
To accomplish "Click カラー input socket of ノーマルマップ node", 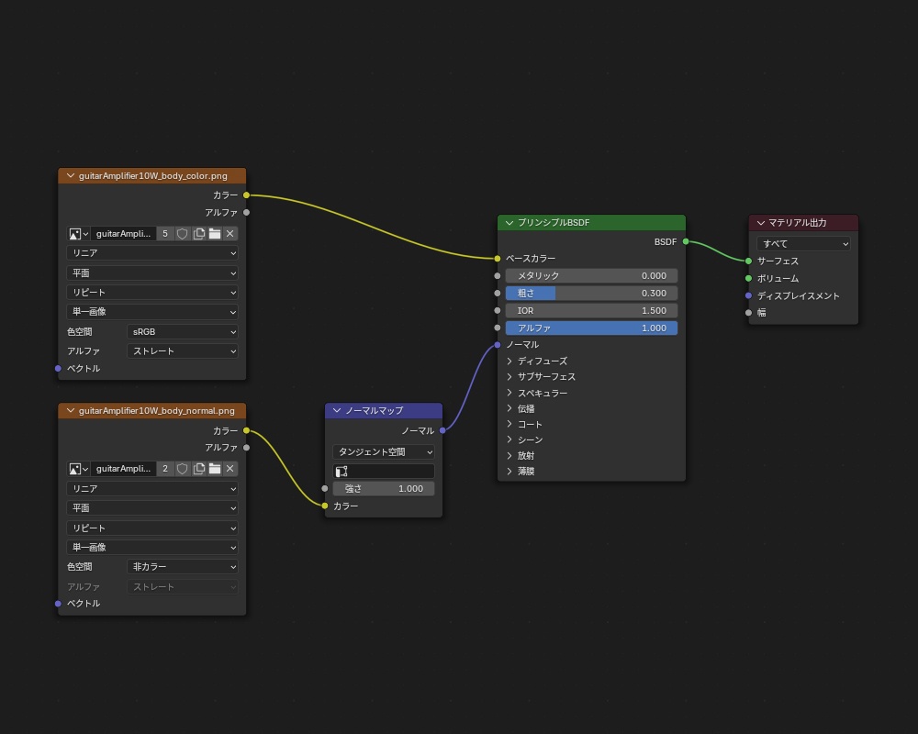I will (x=325, y=506).
